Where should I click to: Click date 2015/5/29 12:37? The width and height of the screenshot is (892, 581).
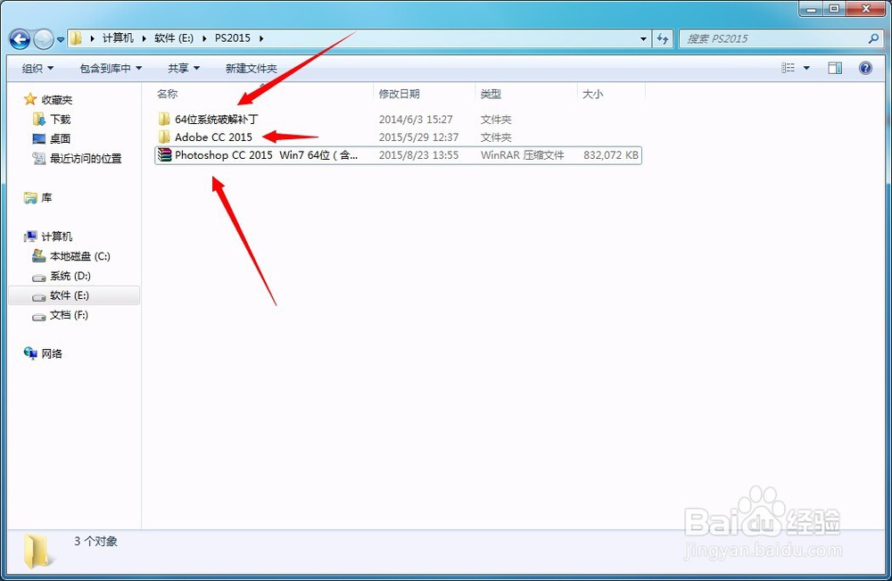pyautogui.click(x=418, y=137)
